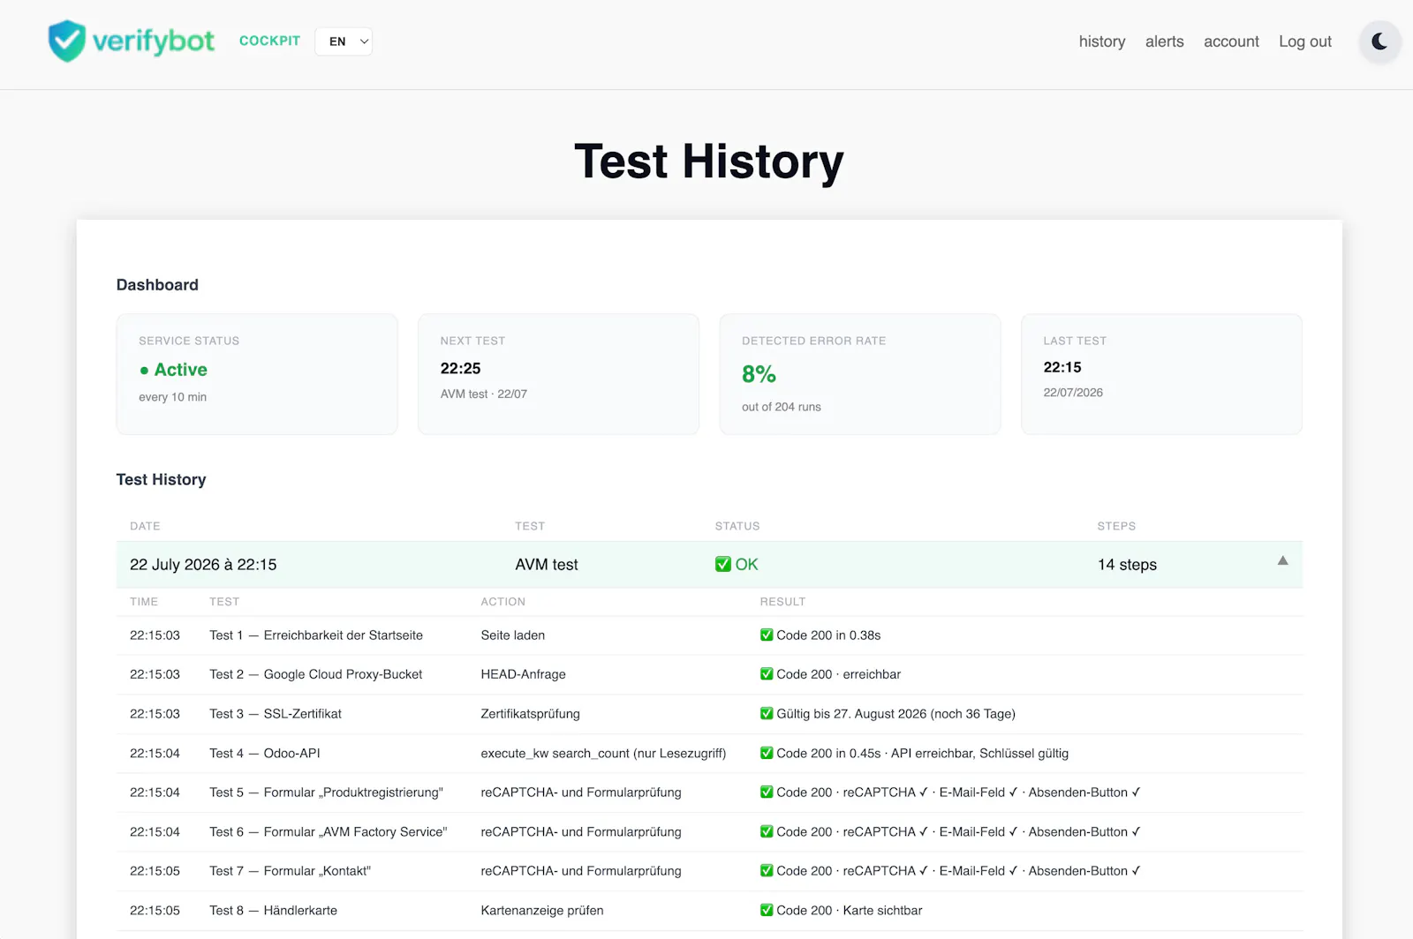The width and height of the screenshot is (1413, 939).
Task: Click check icon for Gültig bis 27. August
Action: 767,713
